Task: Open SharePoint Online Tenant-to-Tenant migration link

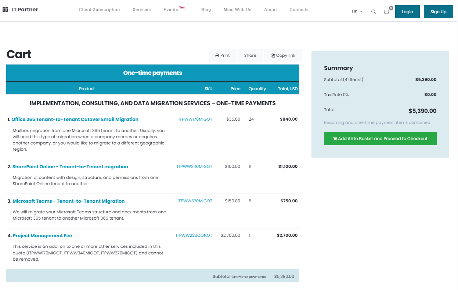Action: (x=70, y=167)
